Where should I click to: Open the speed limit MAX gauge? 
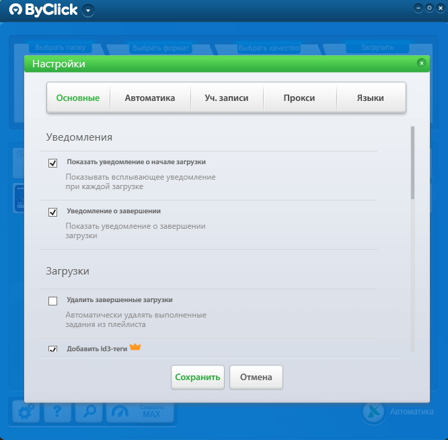coord(140,412)
